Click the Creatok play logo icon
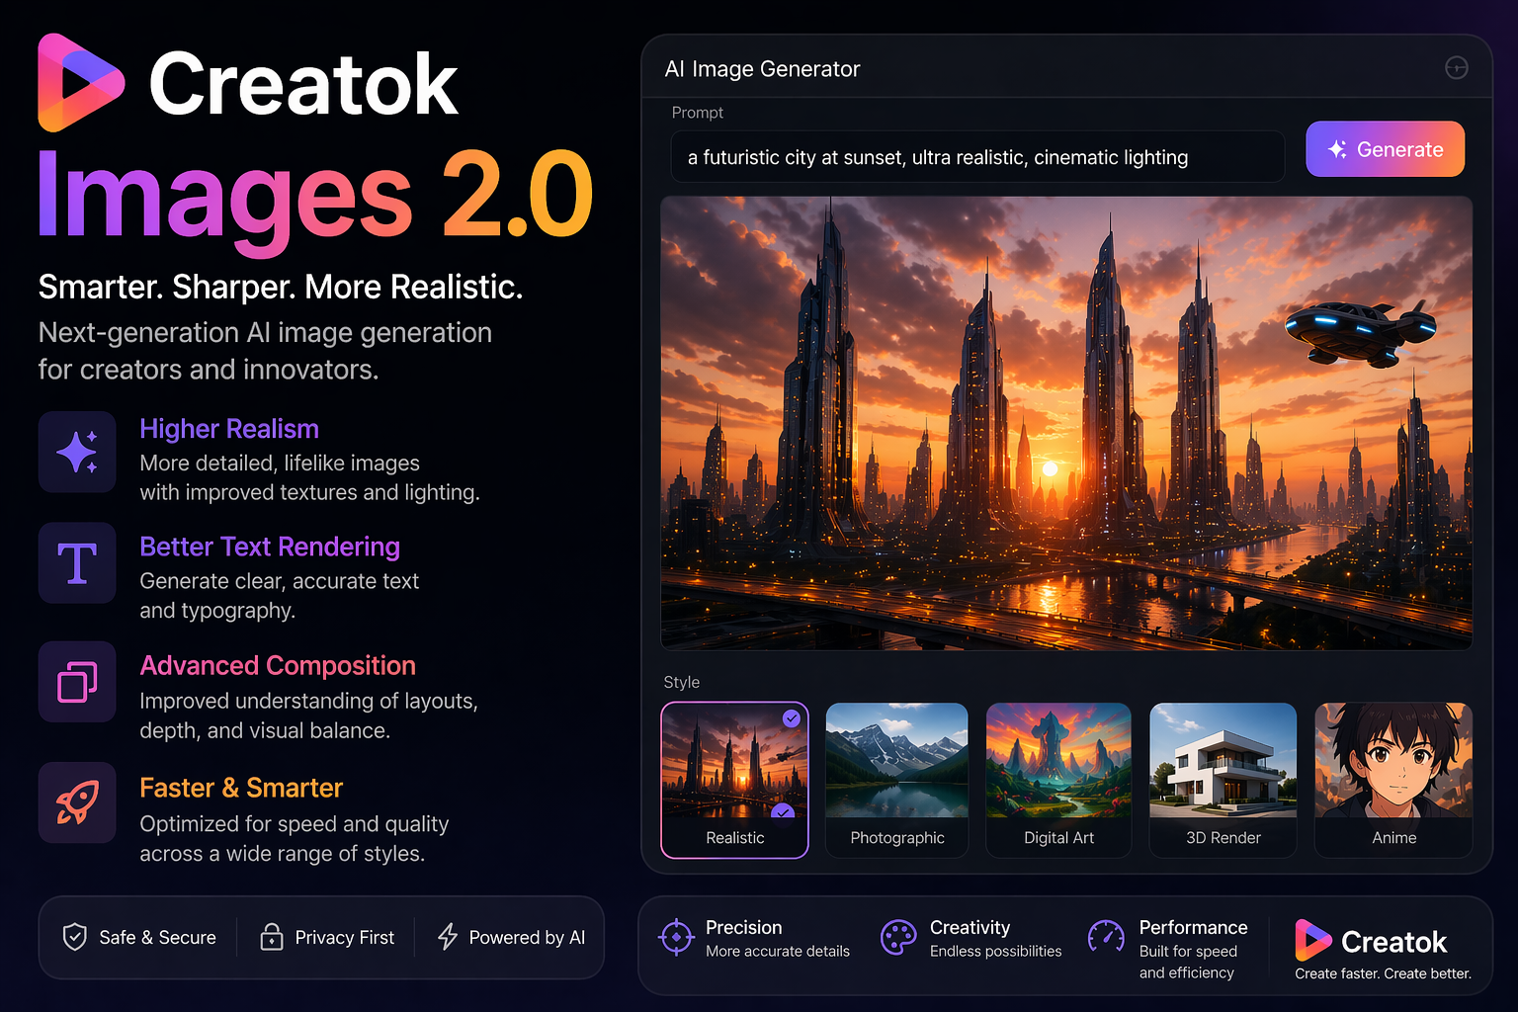 click(x=81, y=83)
